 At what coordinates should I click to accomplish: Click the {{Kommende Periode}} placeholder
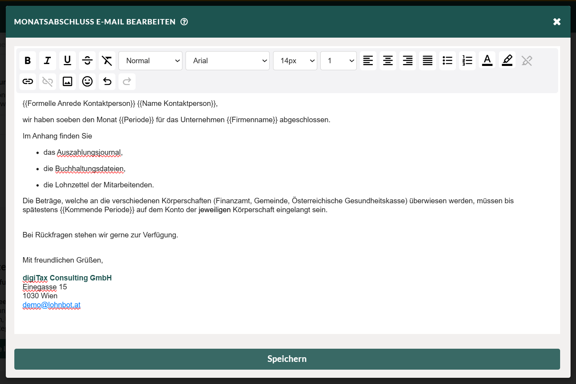point(97,210)
